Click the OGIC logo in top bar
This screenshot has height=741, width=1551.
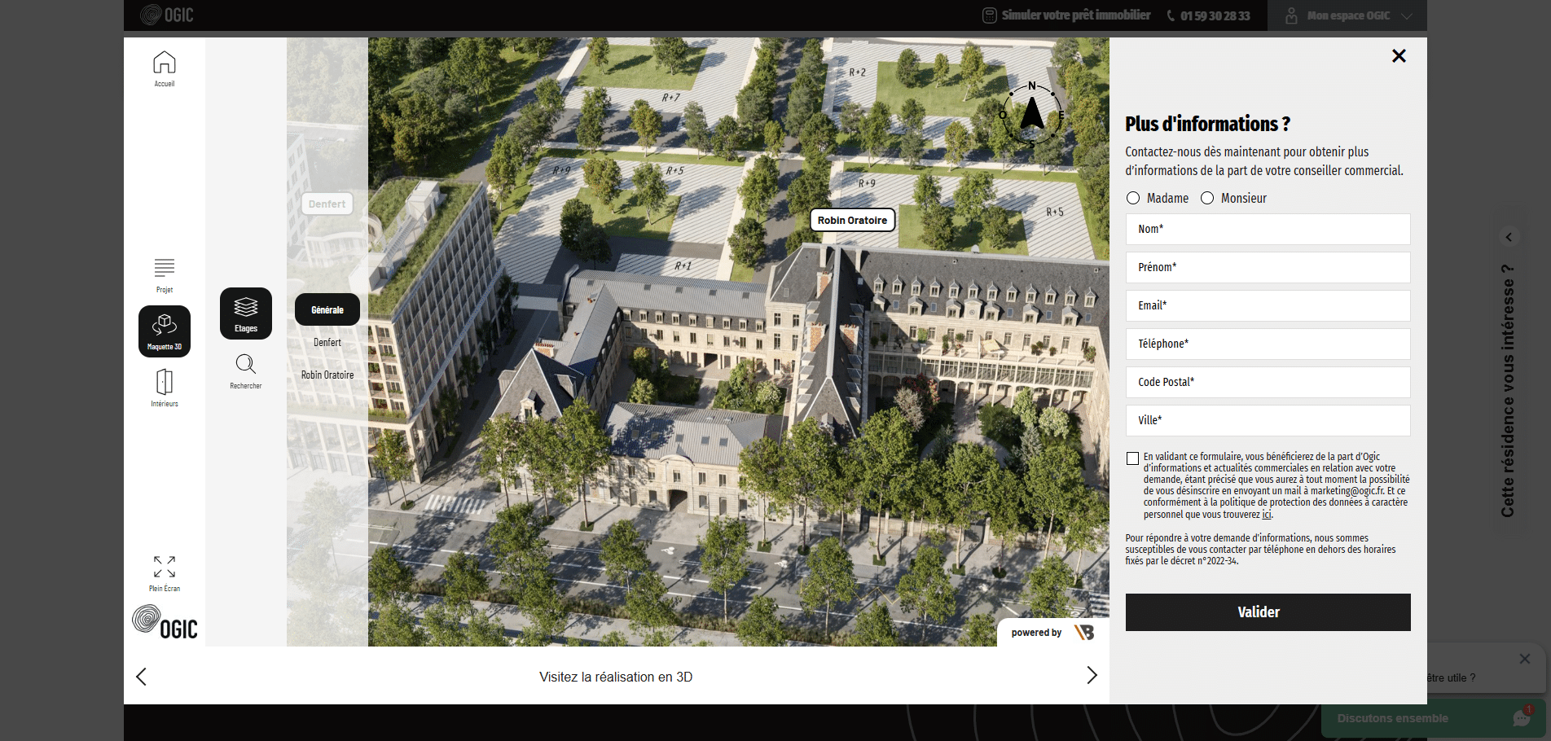pyautogui.click(x=167, y=15)
